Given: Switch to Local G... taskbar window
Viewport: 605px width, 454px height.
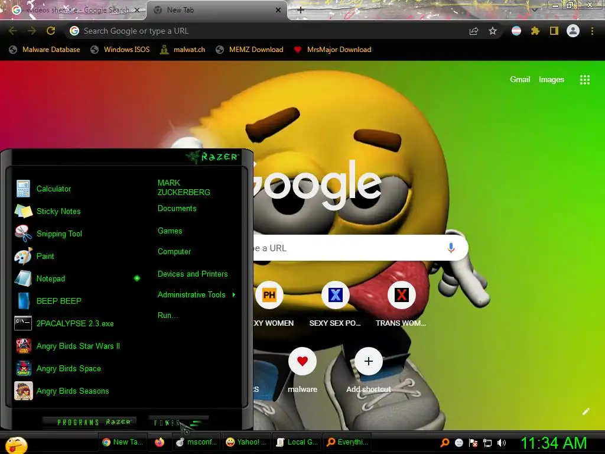Looking at the screenshot, I should point(297,442).
